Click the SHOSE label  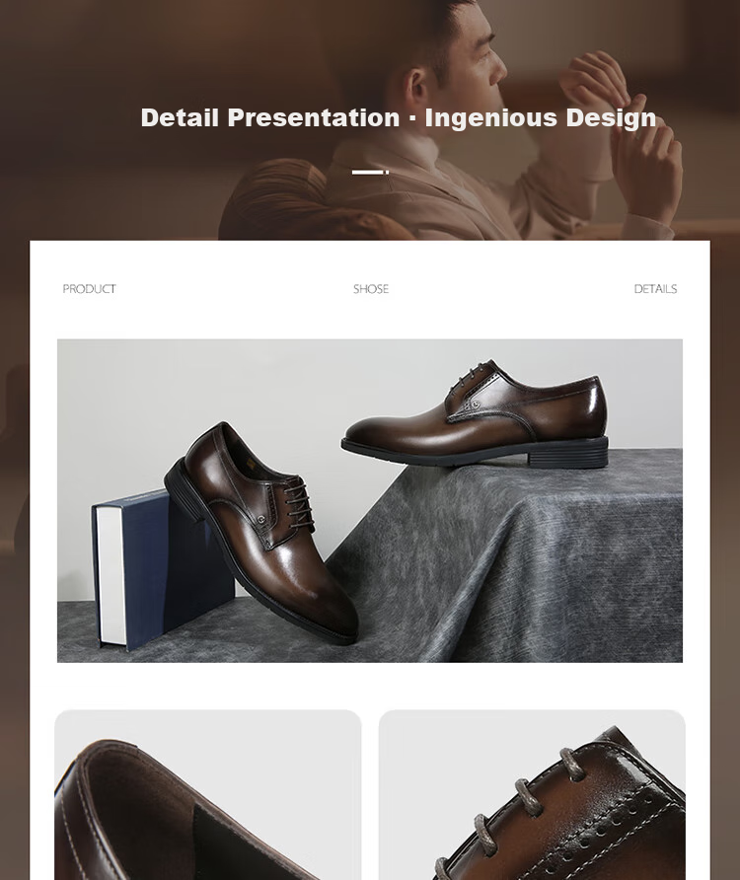371,289
